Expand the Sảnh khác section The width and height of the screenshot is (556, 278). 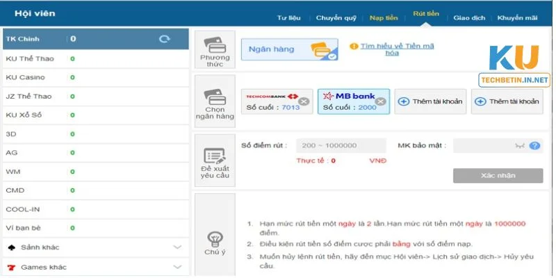pos(177,247)
